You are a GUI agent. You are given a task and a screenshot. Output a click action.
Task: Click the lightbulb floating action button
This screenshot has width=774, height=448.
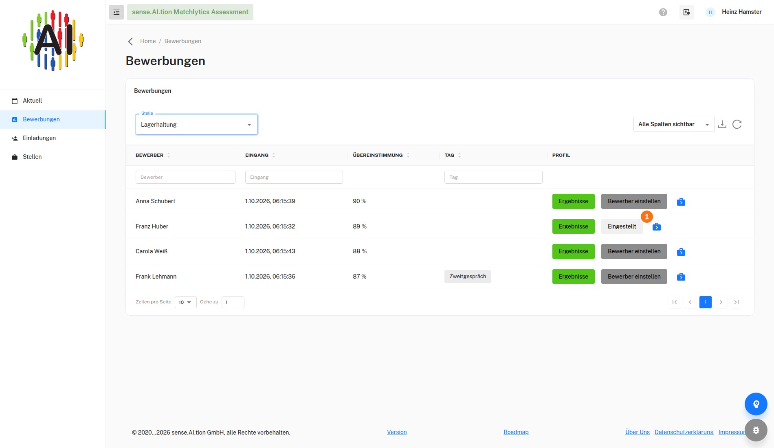(756, 404)
